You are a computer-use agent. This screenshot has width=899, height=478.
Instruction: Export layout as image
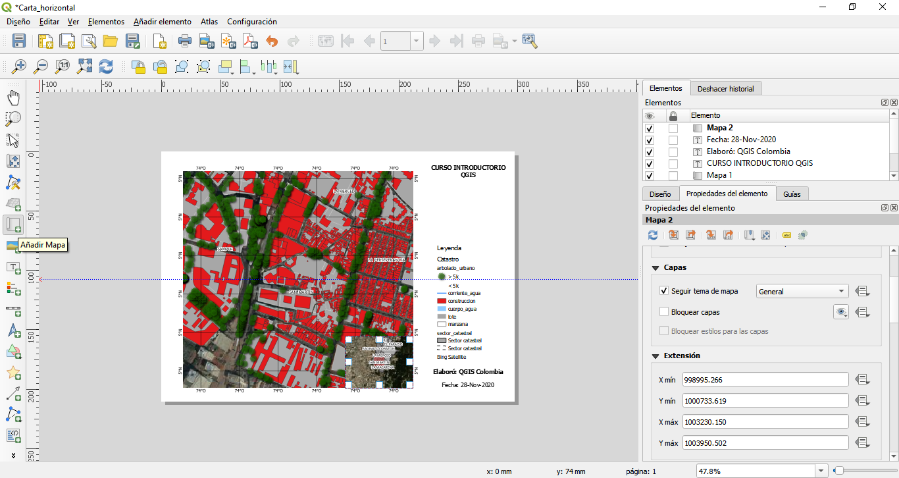click(x=207, y=41)
